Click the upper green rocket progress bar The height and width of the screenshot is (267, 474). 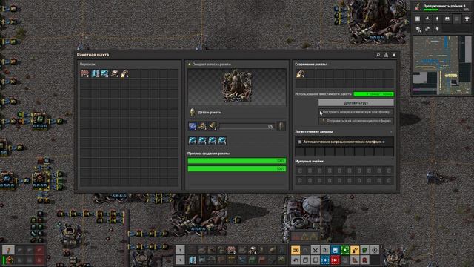(237, 161)
